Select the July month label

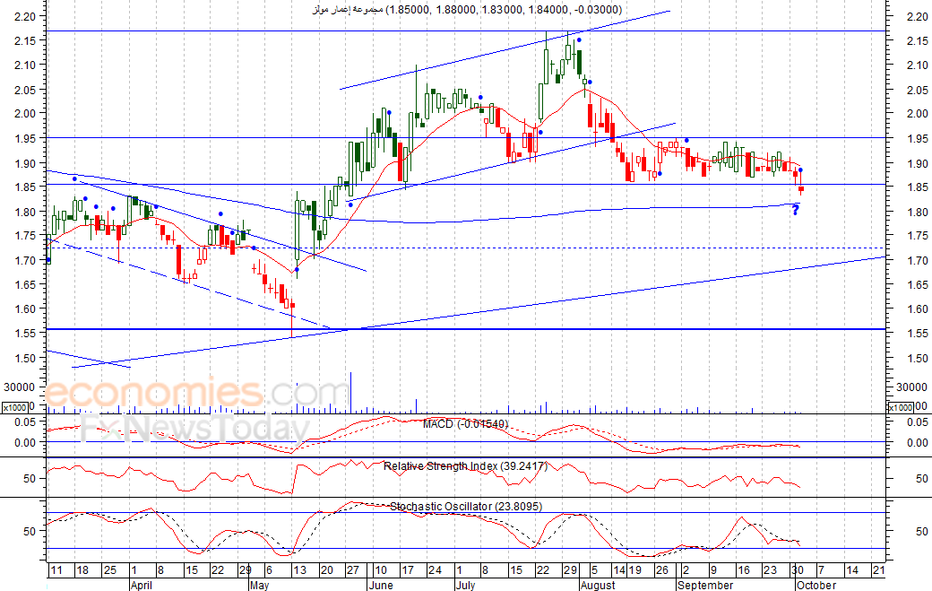click(465, 585)
